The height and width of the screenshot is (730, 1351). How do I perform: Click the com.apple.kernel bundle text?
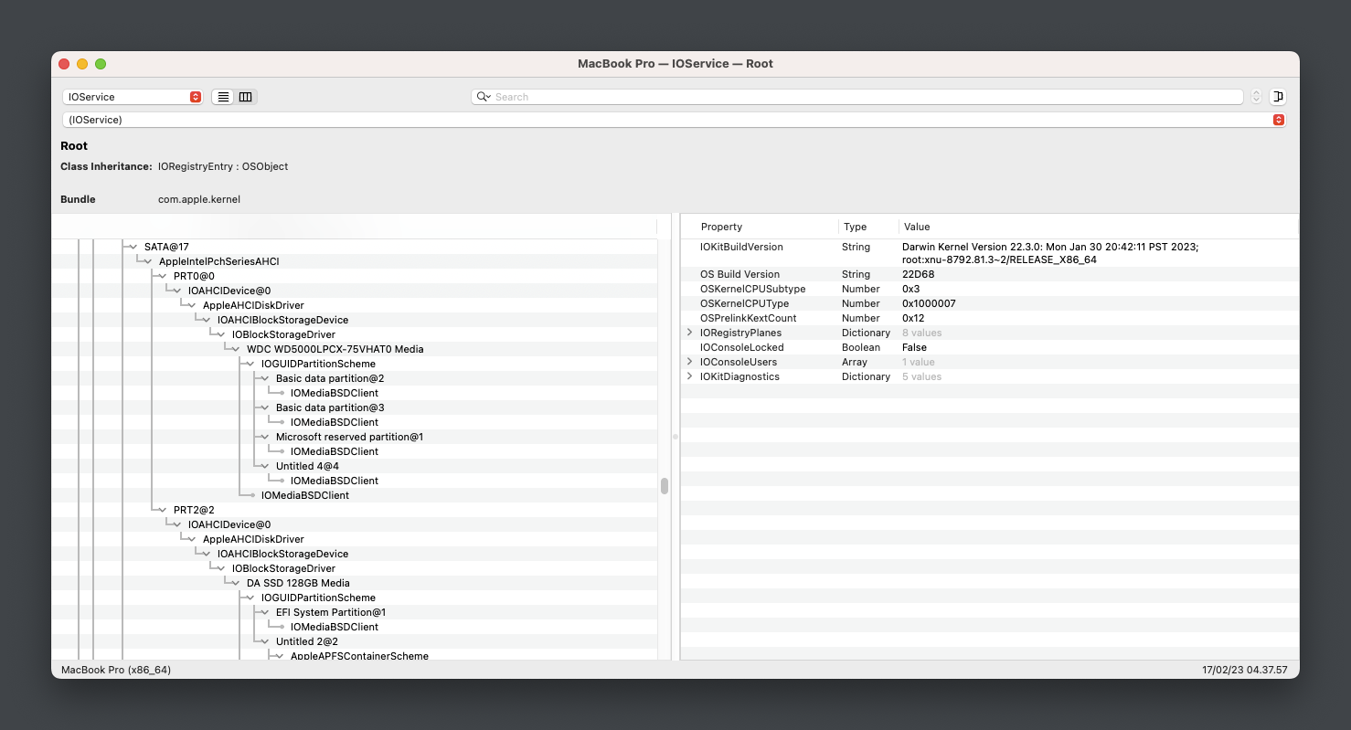click(199, 199)
